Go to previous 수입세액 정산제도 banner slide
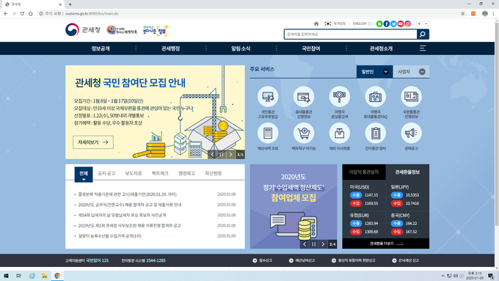 point(305,244)
